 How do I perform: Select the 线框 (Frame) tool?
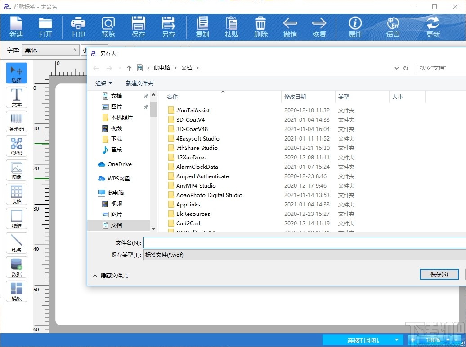[17, 219]
